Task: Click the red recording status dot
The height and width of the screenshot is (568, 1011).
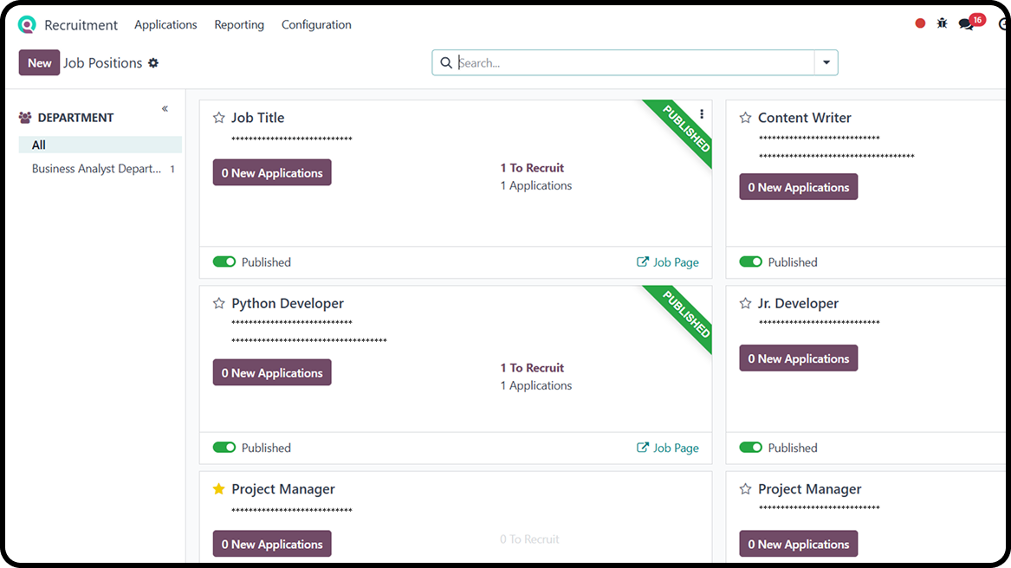Action: (x=920, y=23)
